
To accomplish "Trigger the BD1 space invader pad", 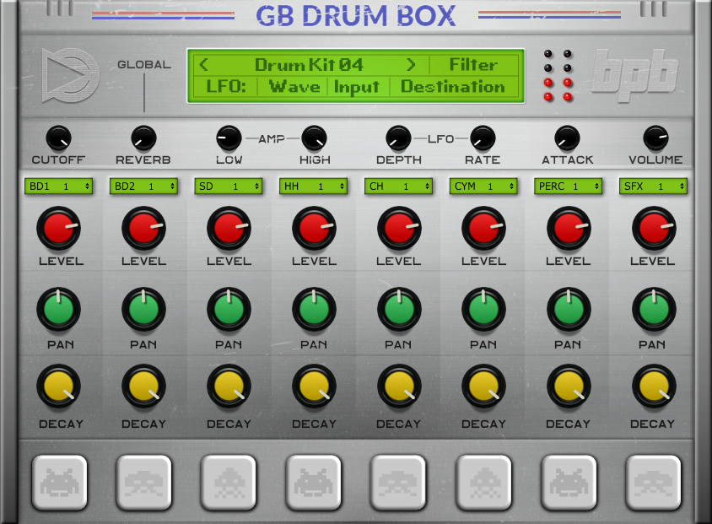I will 60,482.
